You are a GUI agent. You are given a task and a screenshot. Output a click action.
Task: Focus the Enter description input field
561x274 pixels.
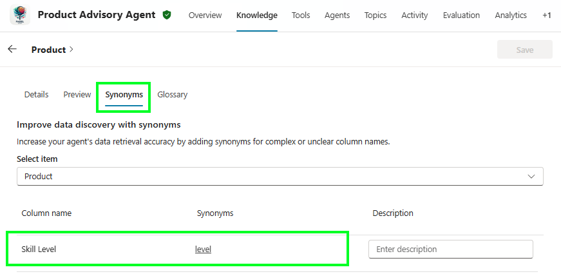[450, 250]
